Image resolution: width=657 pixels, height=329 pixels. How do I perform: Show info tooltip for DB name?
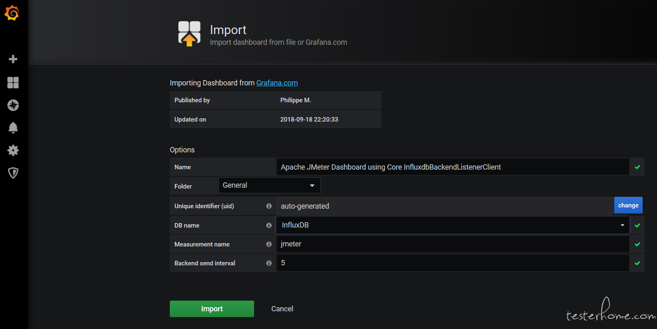(x=269, y=225)
